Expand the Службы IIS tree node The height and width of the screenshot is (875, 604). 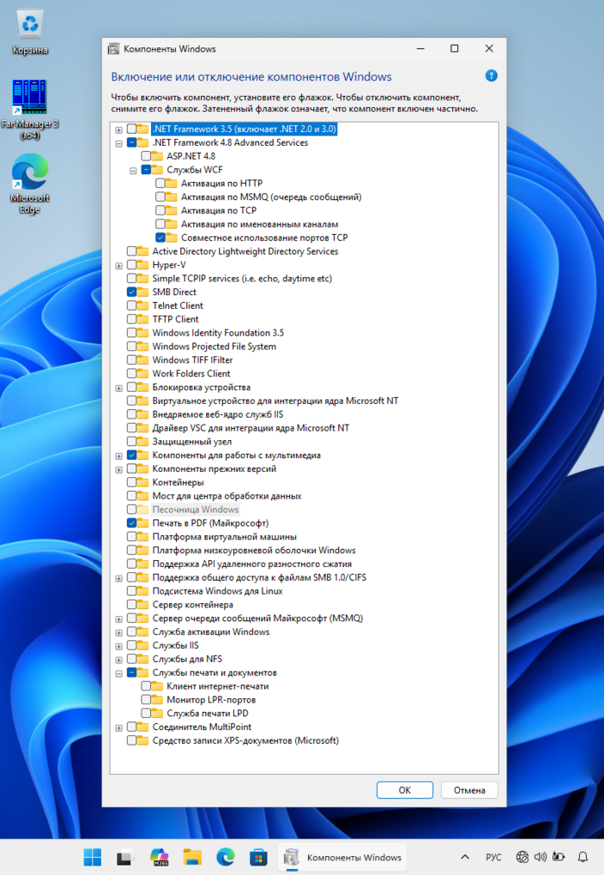[x=119, y=645]
